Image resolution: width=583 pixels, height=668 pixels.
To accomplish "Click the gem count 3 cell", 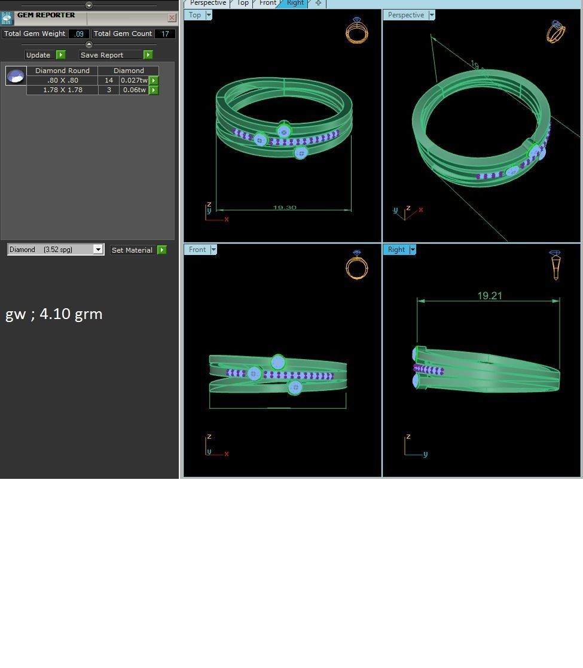I will click(109, 90).
